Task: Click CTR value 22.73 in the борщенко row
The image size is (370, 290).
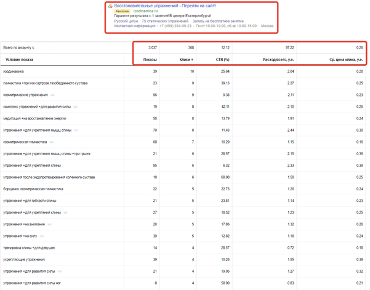Action: (225, 189)
